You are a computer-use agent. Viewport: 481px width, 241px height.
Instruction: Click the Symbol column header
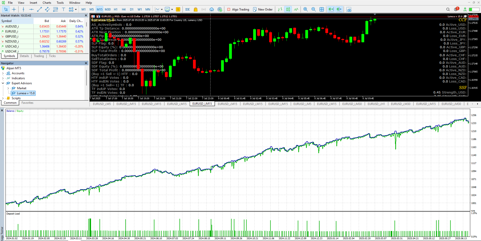point(17,21)
